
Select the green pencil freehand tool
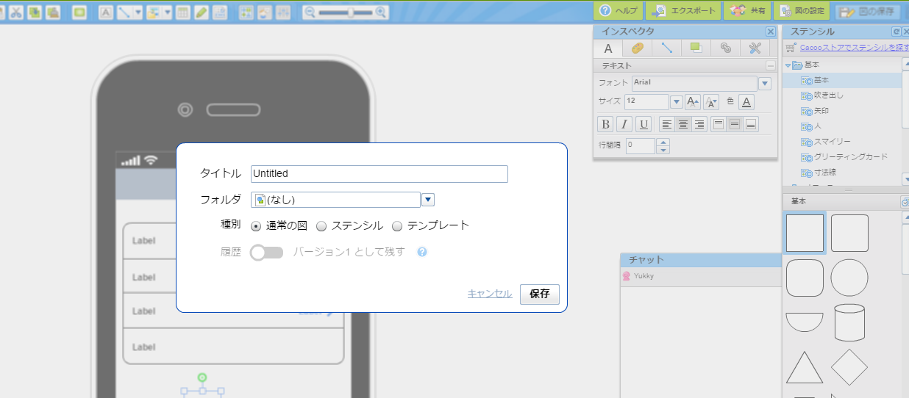201,12
